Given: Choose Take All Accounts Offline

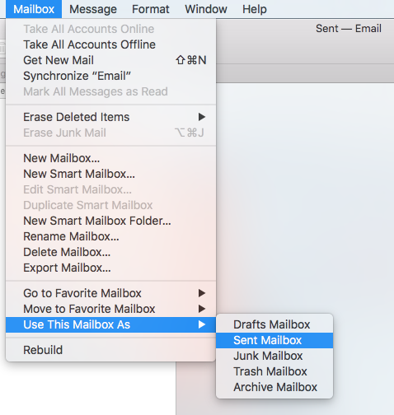Looking at the screenshot, I should point(110,44).
